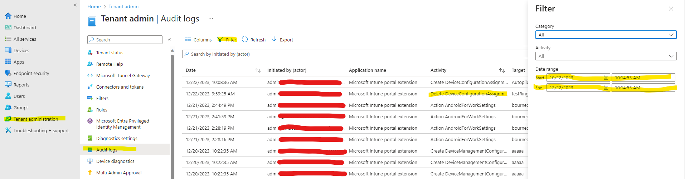Click the Start time field

643,78
